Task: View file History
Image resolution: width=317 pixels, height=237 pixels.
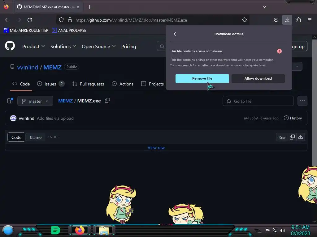Action: click(x=293, y=118)
